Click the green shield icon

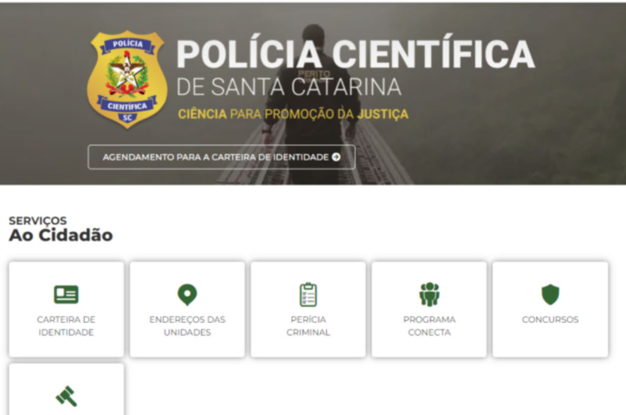pos(550,294)
